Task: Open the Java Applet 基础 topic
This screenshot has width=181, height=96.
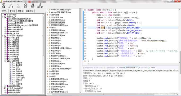Action: 18,78
